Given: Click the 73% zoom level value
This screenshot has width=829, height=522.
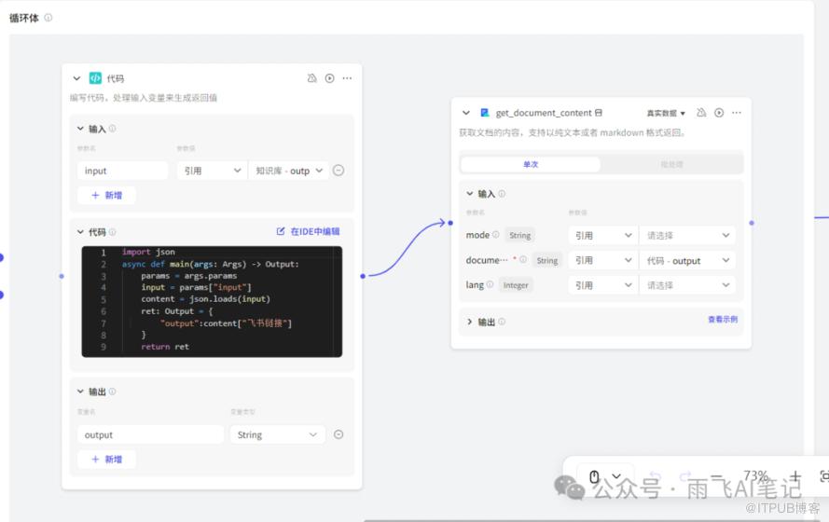Looking at the screenshot, I should point(755,475).
